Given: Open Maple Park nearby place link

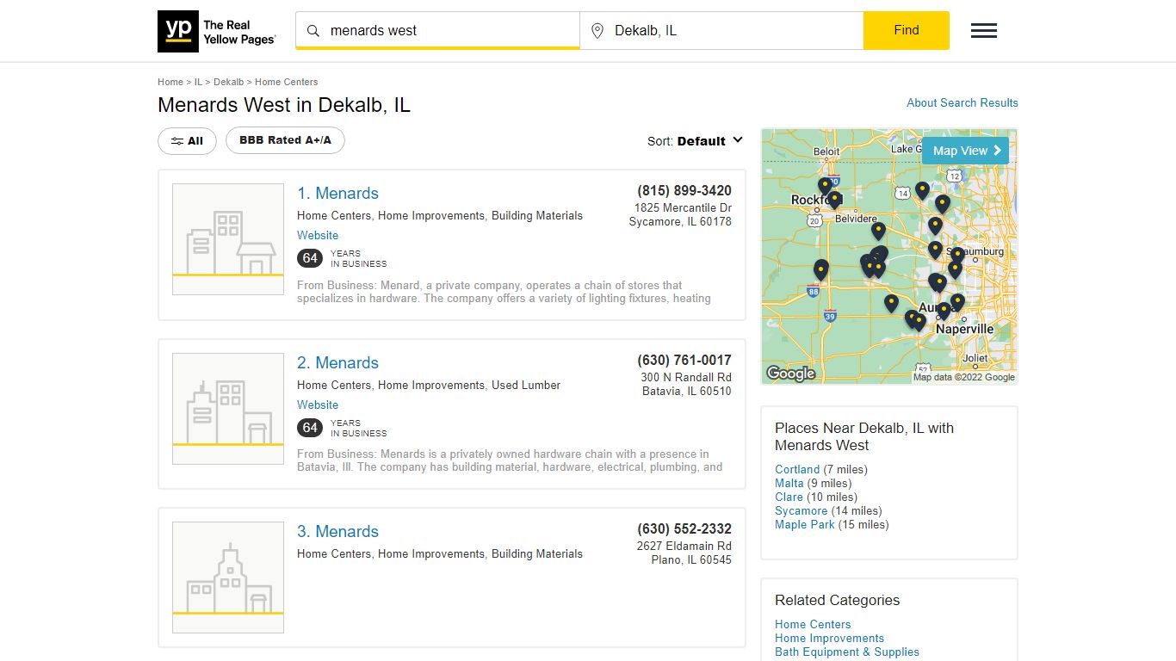Looking at the screenshot, I should coord(805,524).
